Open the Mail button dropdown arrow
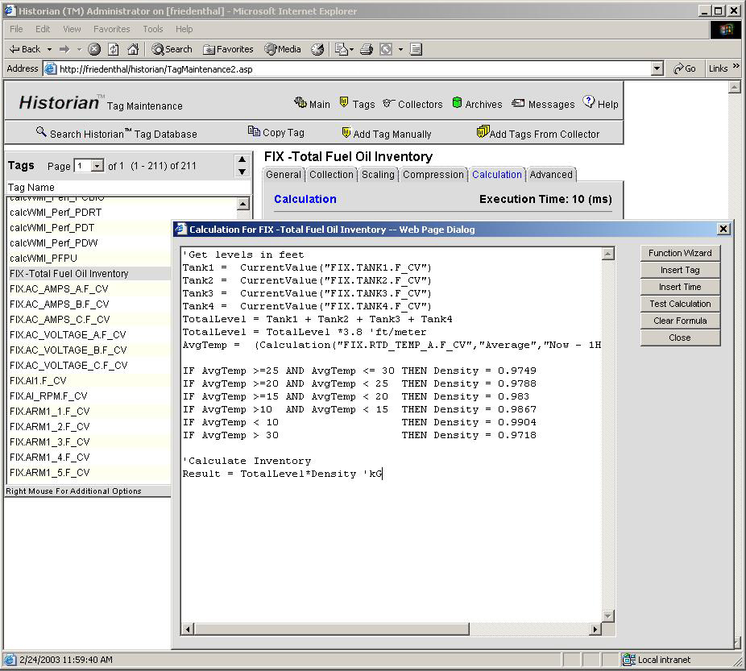Screen dimensions: 746x671 pos(351,49)
